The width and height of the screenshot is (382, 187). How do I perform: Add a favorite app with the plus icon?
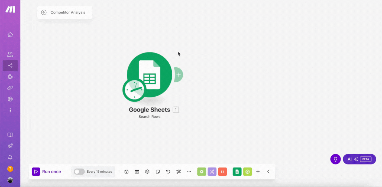coord(258,172)
